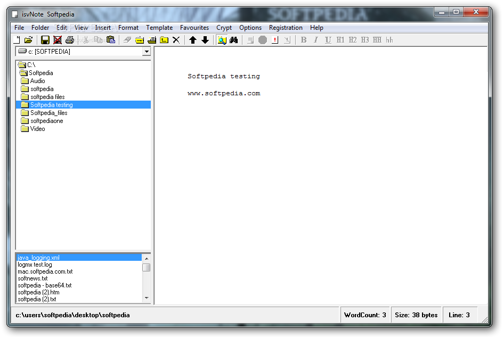
Task: Click the yellow folder with up arrow icon
Action: coord(164,40)
